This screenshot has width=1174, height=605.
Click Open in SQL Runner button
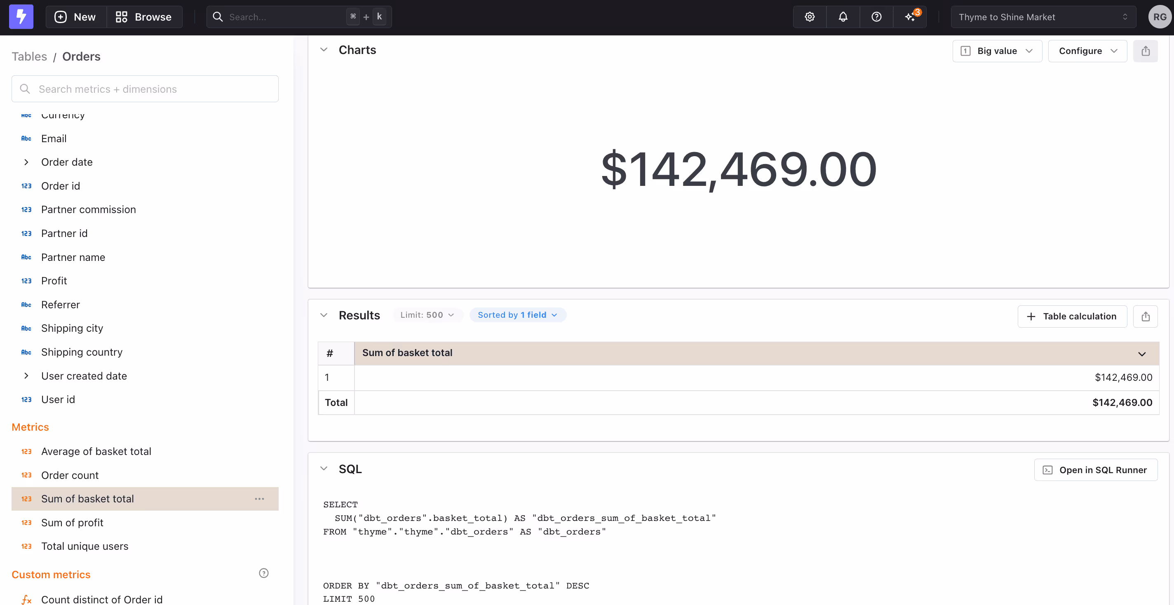(1095, 470)
